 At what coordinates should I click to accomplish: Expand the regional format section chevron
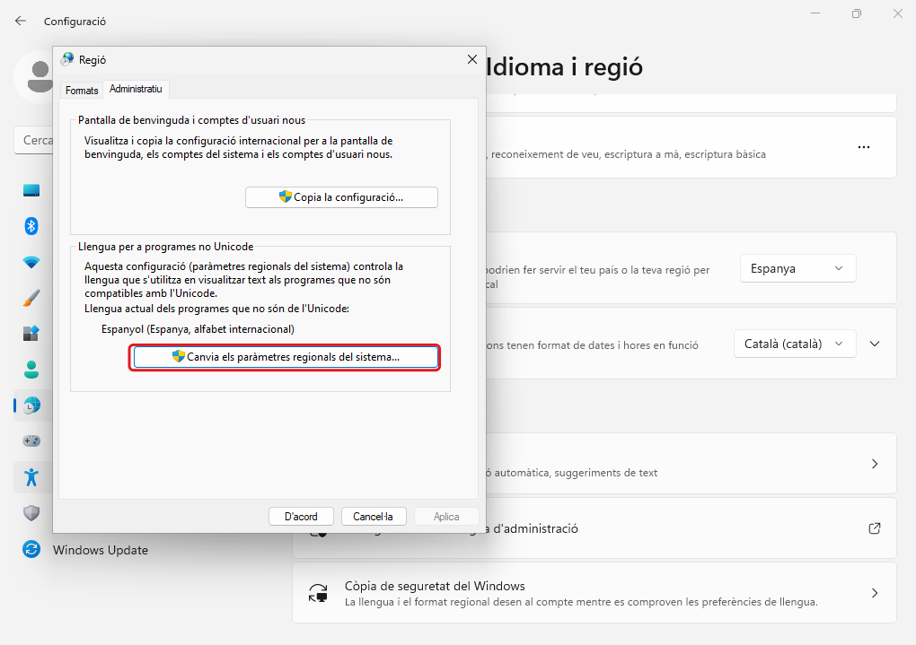[x=876, y=344]
